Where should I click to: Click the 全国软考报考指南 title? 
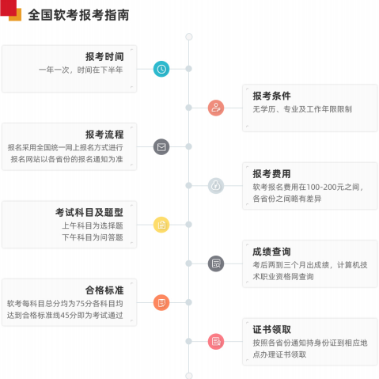[x=78, y=15]
